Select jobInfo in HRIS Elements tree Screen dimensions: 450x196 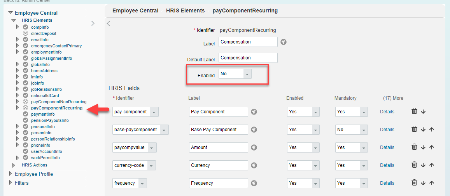(38, 83)
